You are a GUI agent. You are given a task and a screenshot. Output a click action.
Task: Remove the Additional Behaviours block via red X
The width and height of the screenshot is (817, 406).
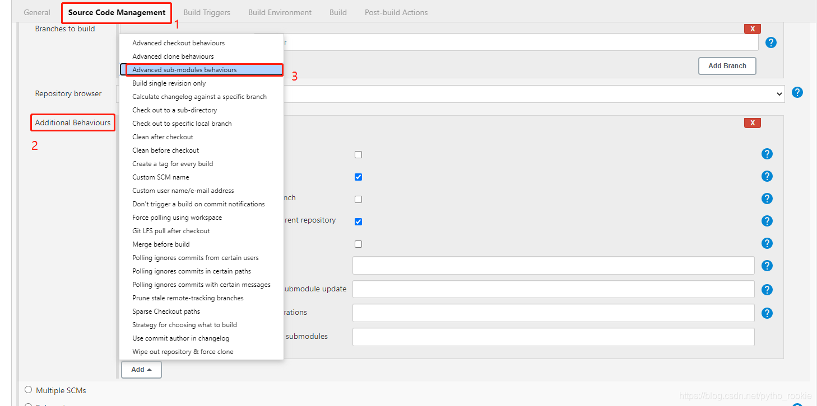click(x=752, y=122)
